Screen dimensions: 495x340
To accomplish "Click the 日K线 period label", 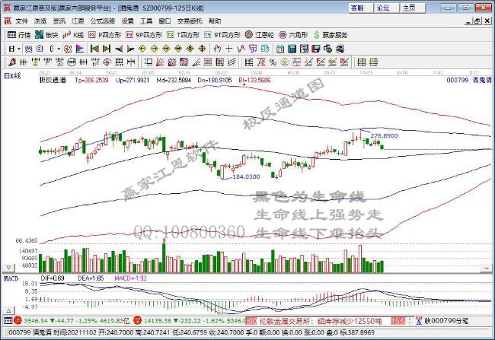I will (x=12, y=76).
